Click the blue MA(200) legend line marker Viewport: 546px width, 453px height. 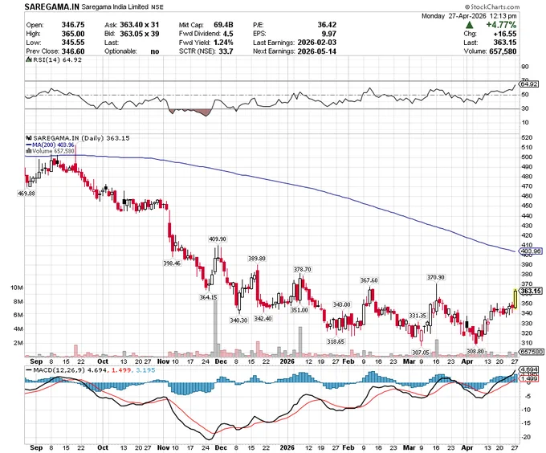tap(29, 145)
